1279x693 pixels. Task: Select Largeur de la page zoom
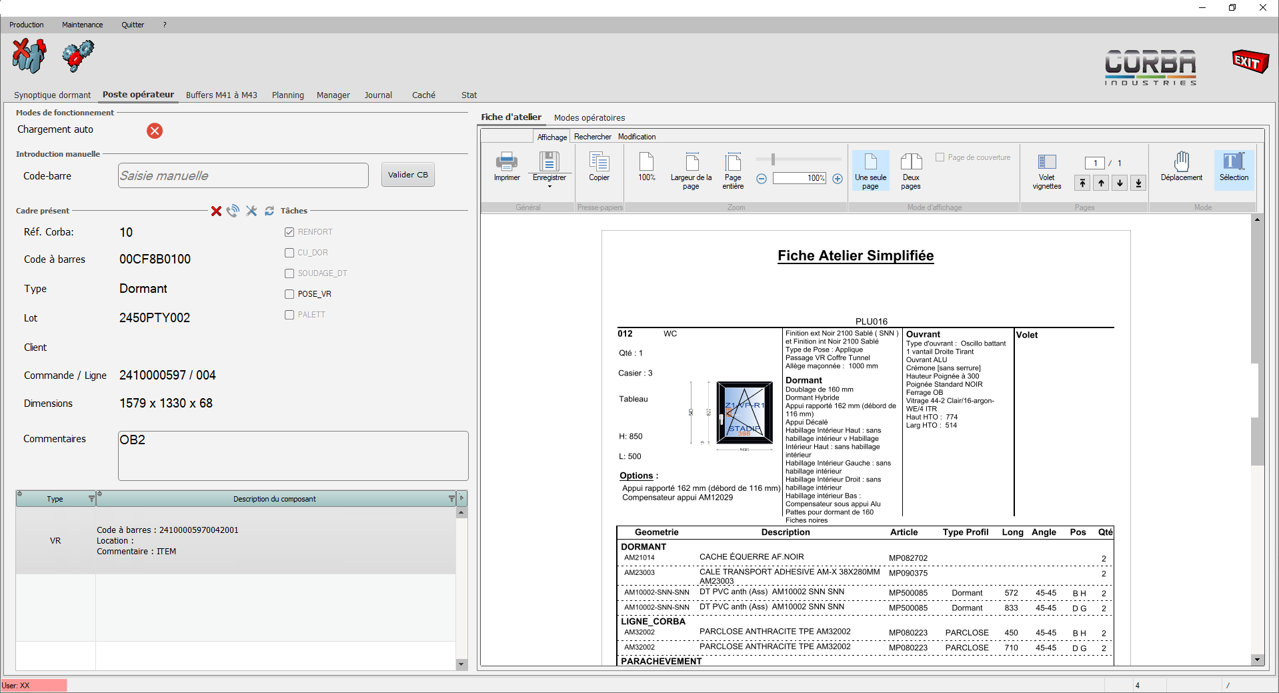pos(691,170)
